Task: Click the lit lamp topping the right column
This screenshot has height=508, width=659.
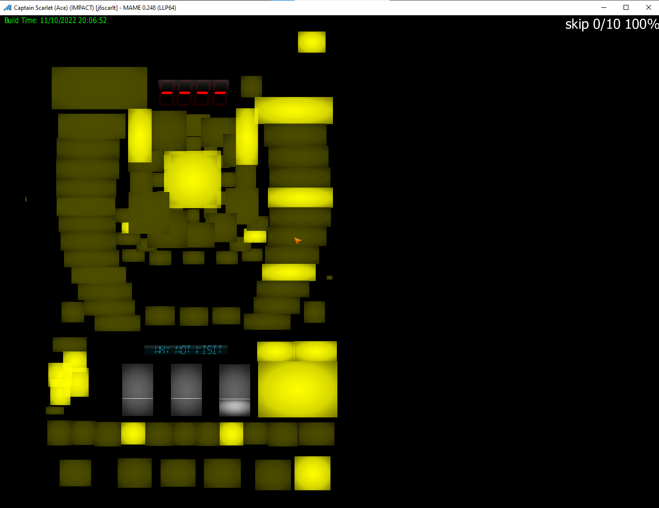Action: click(x=294, y=110)
